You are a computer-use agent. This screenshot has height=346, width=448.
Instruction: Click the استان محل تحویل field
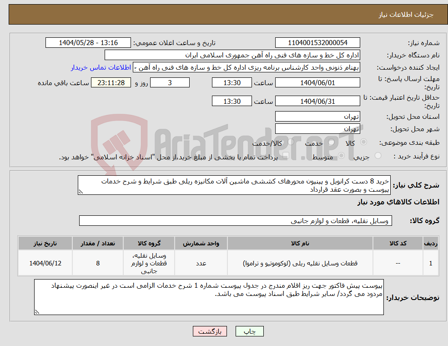[x=317, y=117]
